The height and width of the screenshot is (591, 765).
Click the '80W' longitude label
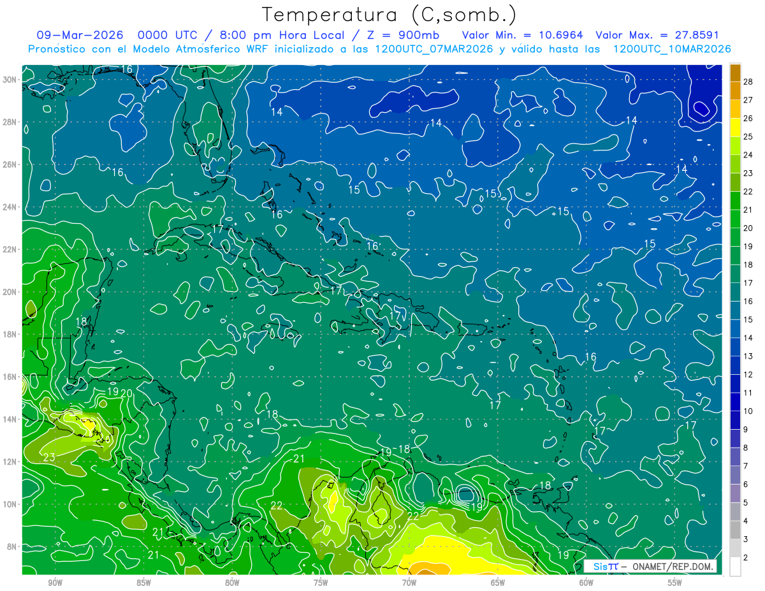point(232,583)
